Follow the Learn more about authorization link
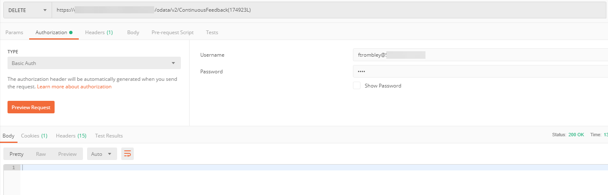608x195 pixels. click(x=74, y=87)
